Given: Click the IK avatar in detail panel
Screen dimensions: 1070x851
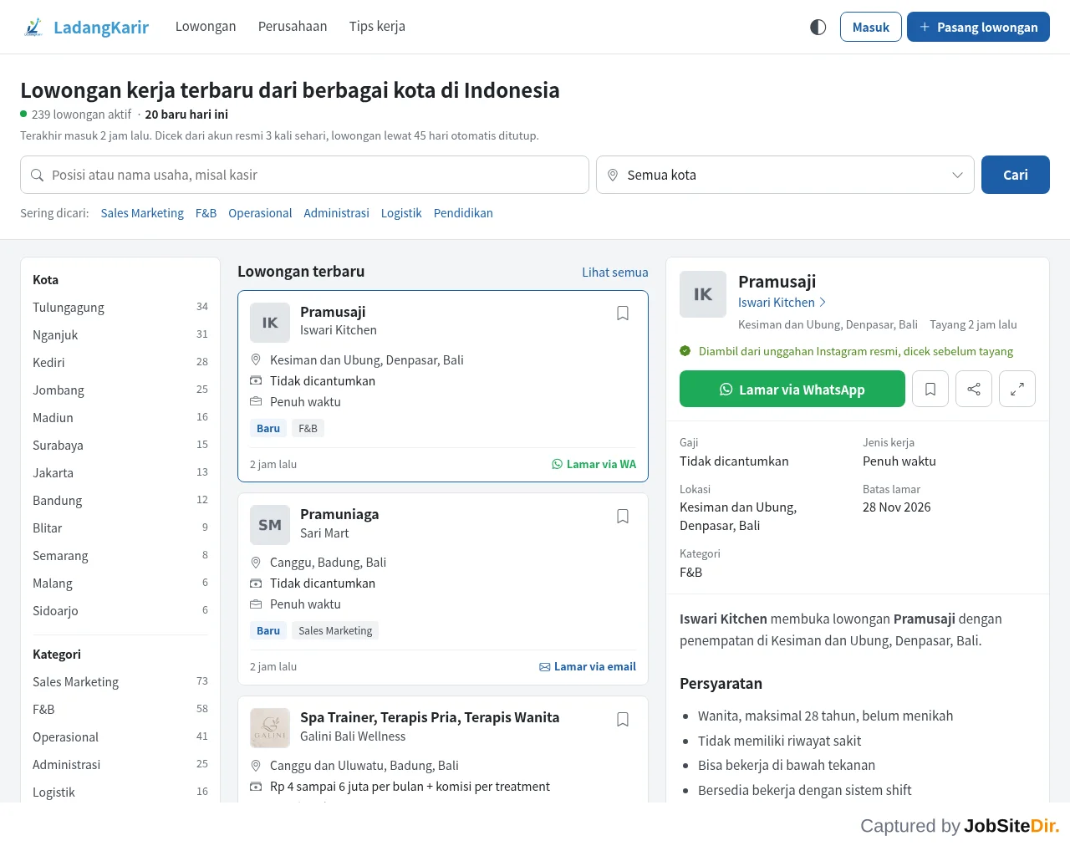Looking at the screenshot, I should (703, 294).
